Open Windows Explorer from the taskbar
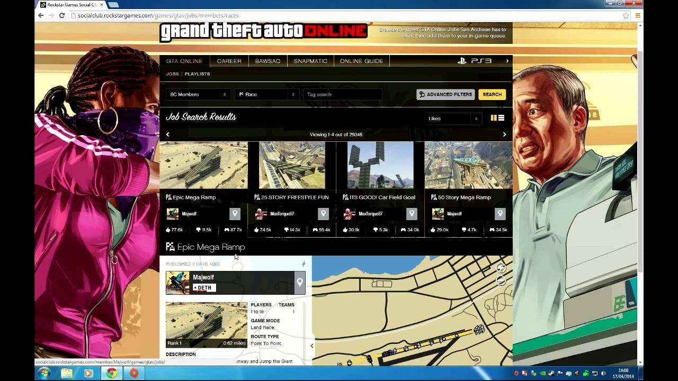The width and height of the screenshot is (678, 381). pyautogui.click(x=67, y=374)
